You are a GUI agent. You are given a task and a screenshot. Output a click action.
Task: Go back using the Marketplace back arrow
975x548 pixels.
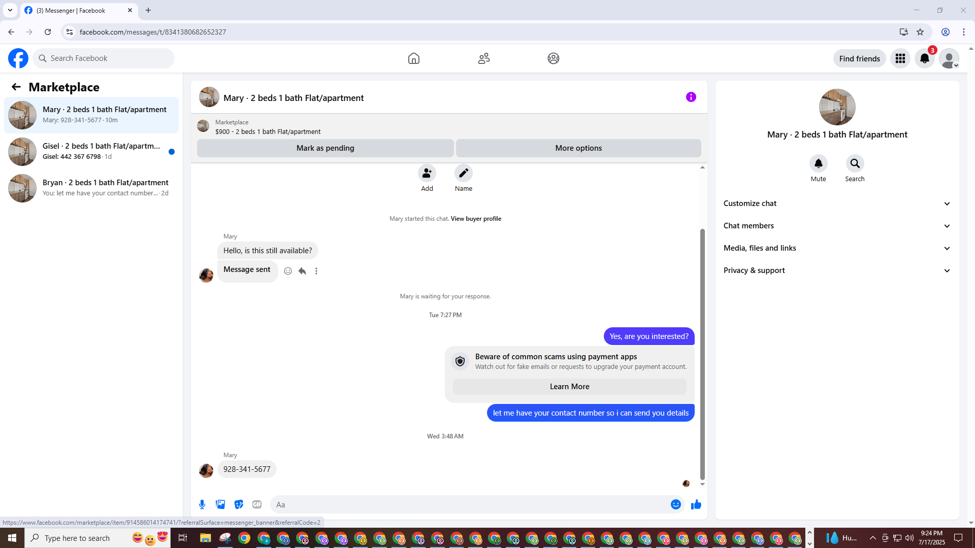click(x=16, y=87)
